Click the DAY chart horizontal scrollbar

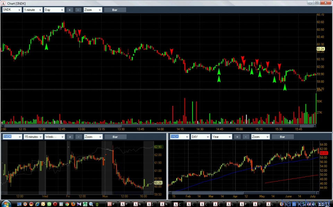[244, 193]
